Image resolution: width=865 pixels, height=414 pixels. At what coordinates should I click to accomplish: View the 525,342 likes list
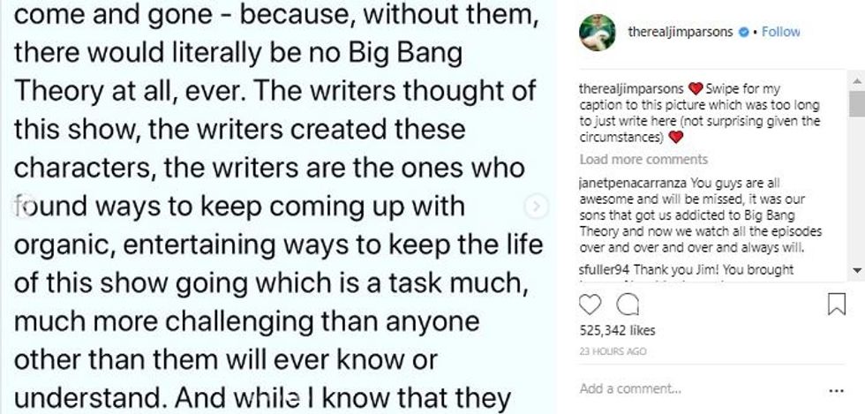pyautogui.click(x=617, y=331)
